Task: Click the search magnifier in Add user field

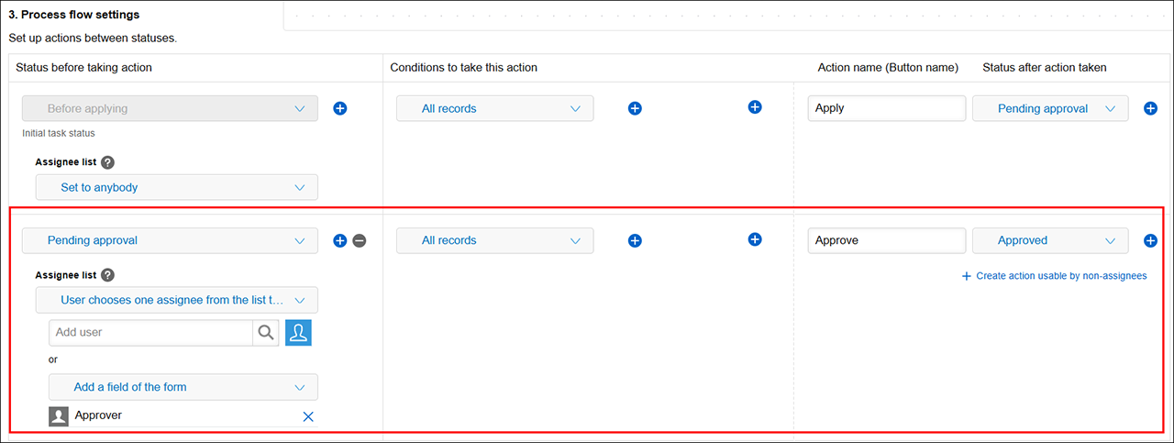Action: [266, 333]
